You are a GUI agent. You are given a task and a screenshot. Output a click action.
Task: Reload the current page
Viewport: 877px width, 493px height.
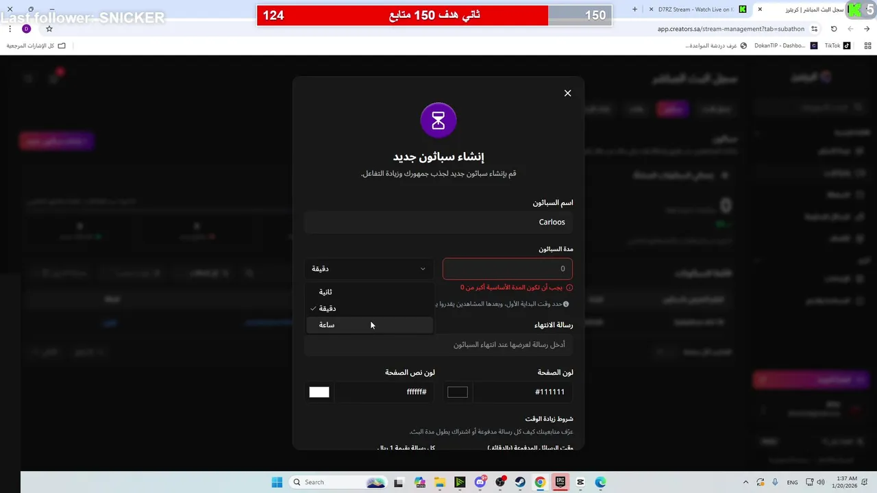(834, 29)
